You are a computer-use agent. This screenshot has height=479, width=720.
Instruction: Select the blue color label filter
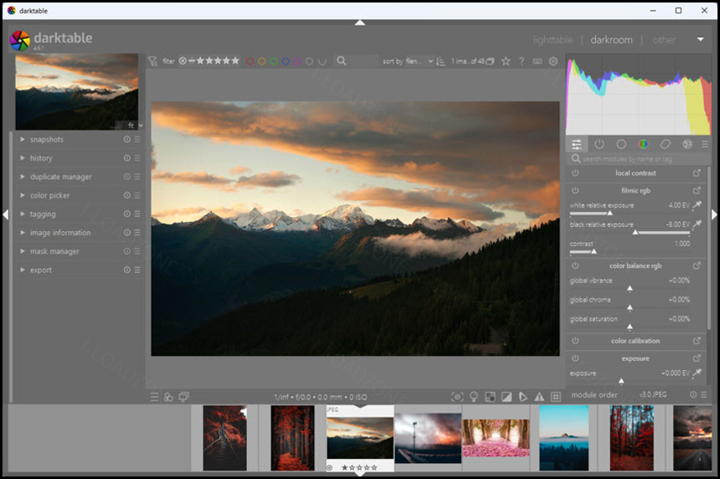point(285,61)
